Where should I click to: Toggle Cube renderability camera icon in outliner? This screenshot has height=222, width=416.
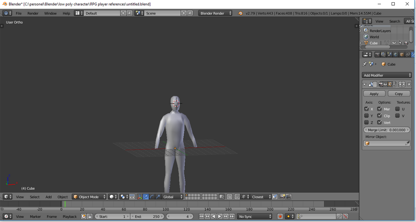pos(406,43)
